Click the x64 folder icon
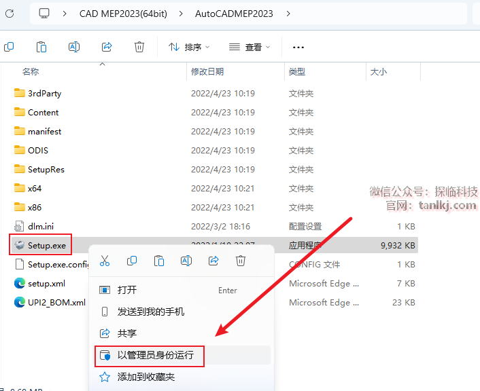 pyautogui.click(x=20, y=188)
